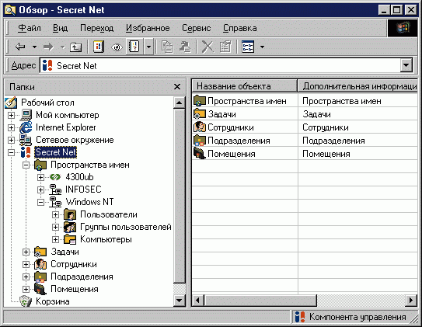
Task: Click the eye preview toolbar icon
Action: pos(117,47)
